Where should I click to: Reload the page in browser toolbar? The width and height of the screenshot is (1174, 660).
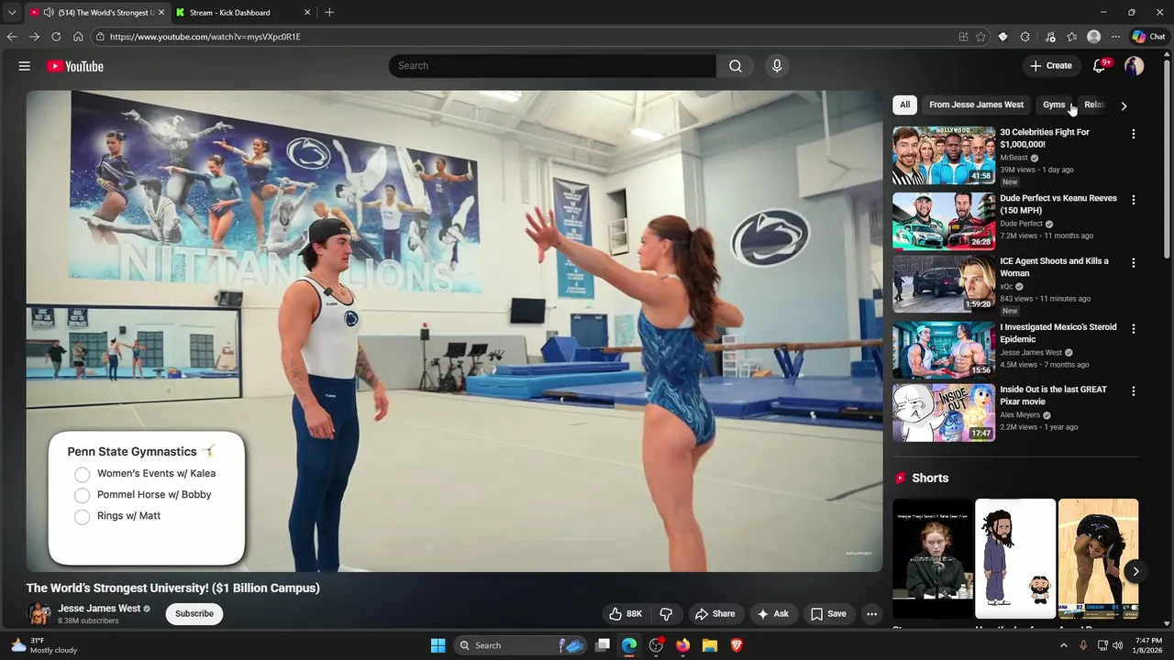click(x=56, y=37)
